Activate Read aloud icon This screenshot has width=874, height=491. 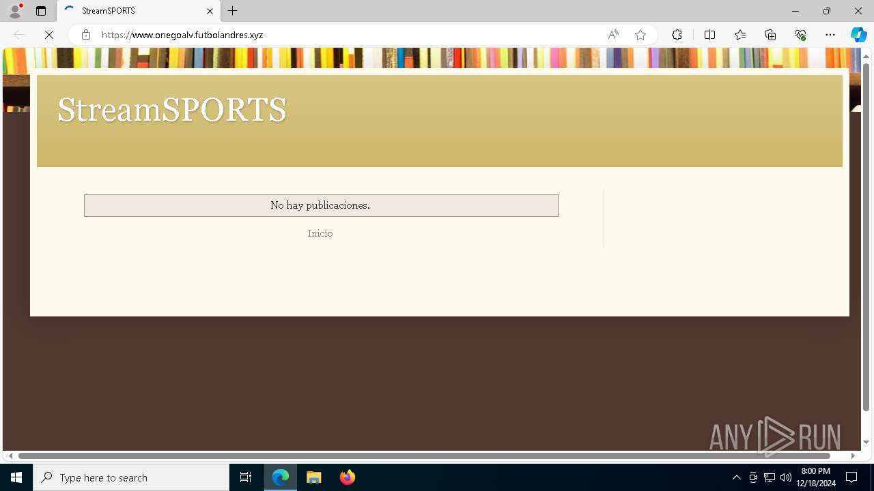tap(613, 35)
